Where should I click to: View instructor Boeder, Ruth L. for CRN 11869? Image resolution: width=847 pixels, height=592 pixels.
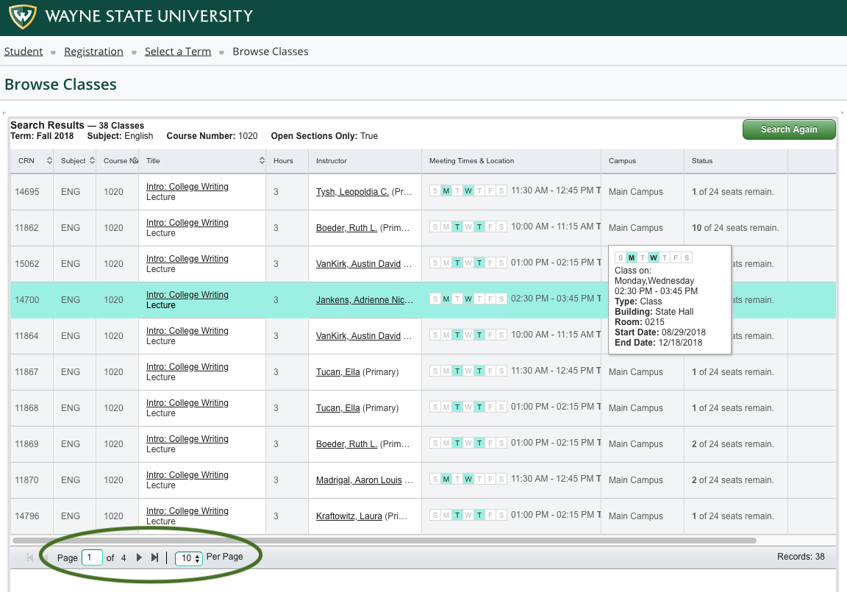coord(346,444)
